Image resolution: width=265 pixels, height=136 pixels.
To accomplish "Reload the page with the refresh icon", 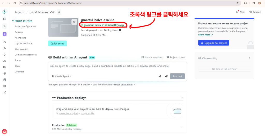I will (x=14, y=3).
